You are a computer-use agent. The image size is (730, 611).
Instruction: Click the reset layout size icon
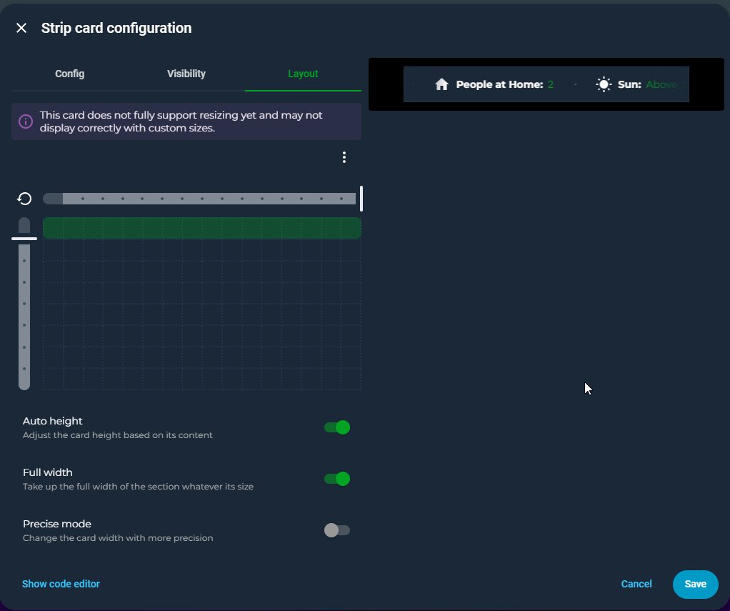click(x=24, y=199)
